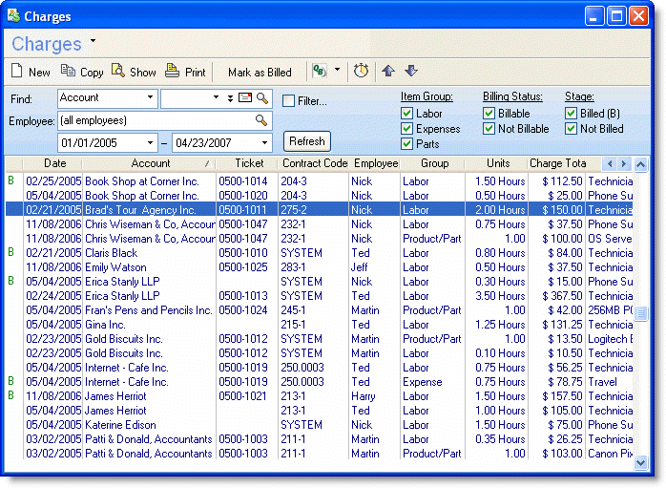The height and width of the screenshot is (488, 666).
Task: Open the start date 01/01/2005 dropdown
Action: tap(151, 143)
